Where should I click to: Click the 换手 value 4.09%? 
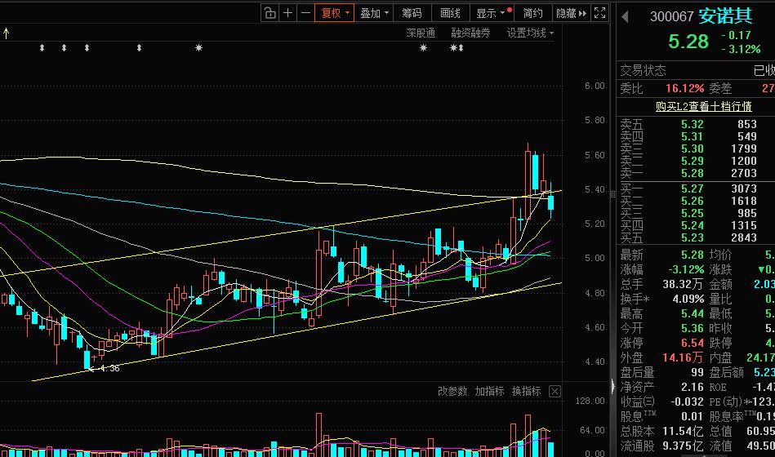click(x=688, y=299)
